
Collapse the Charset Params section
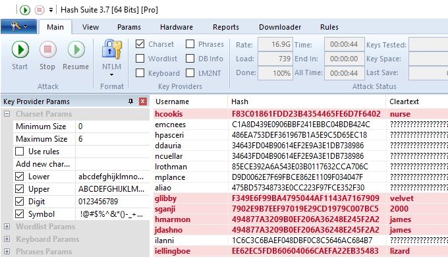click(7, 114)
